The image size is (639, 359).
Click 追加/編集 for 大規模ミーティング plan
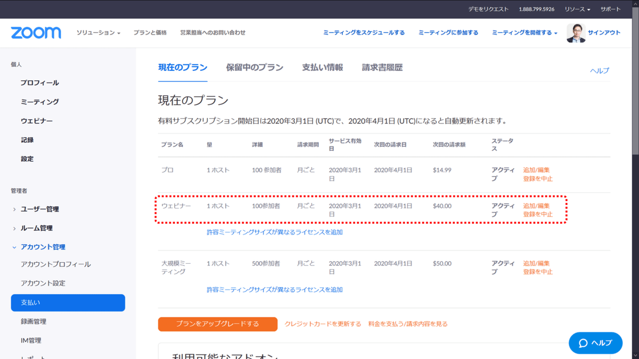click(x=536, y=263)
